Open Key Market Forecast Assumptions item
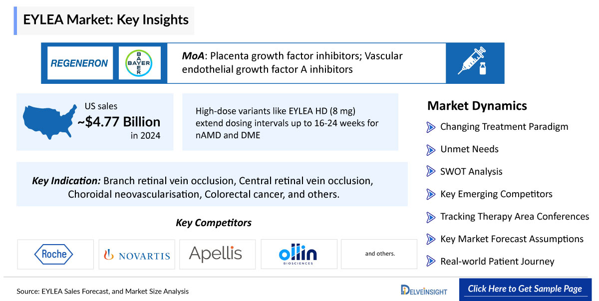 (x=512, y=239)
